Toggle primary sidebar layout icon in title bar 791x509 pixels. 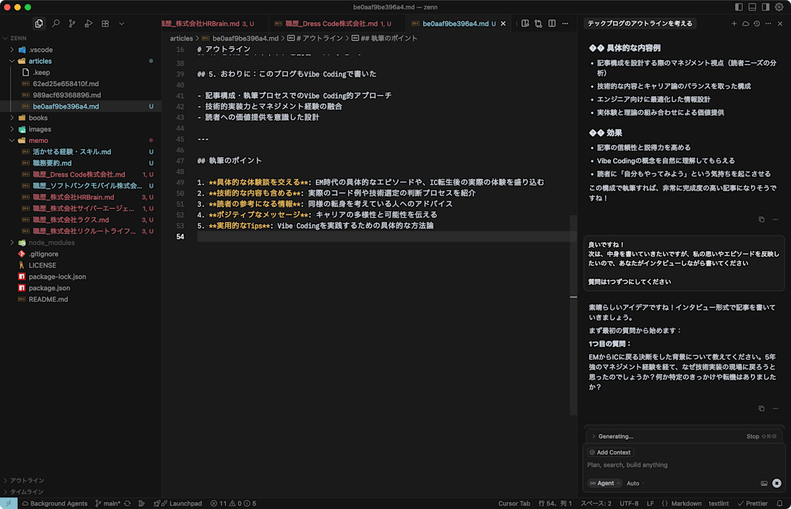pos(738,7)
